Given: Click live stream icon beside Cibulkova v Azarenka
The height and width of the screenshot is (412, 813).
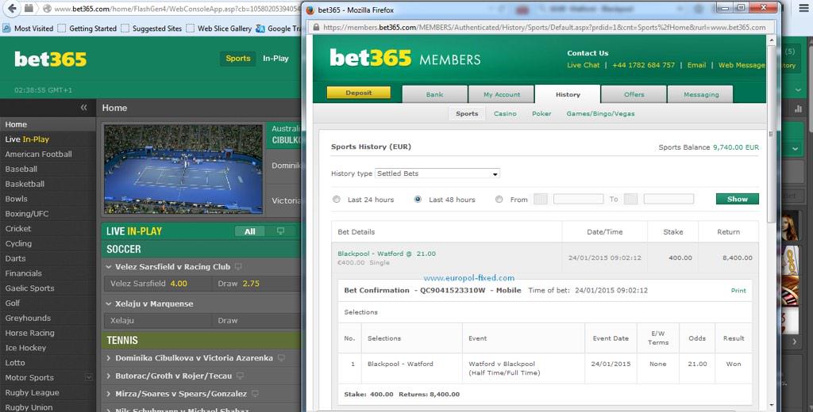Looking at the screenshot, I should (282, 357).
